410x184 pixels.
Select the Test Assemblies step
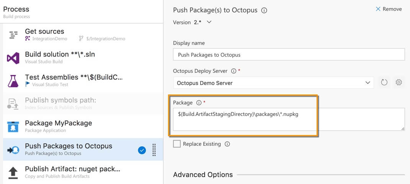pos(83,81)
